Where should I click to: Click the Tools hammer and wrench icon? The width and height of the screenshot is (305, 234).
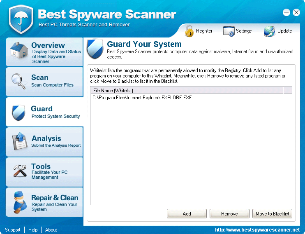coord(20,171)
